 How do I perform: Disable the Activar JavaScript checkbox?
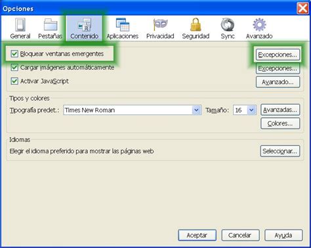coord(14,81)
